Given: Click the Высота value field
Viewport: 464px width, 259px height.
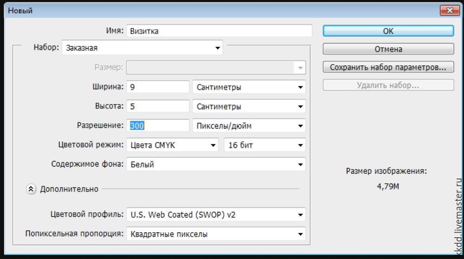Looking at the screenshot, I should coord(158,106).
